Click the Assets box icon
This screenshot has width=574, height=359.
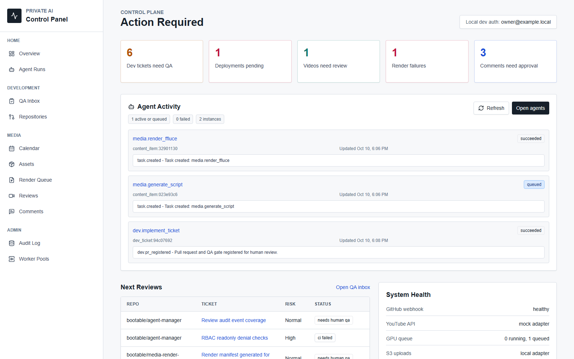[x=11, y=164]
